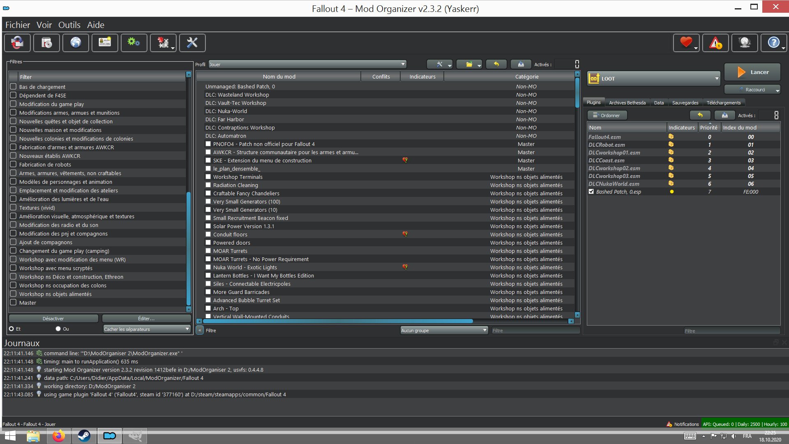Click the Lancer launch button
This screenshot has width=789, height=444.
coord(752,72)
